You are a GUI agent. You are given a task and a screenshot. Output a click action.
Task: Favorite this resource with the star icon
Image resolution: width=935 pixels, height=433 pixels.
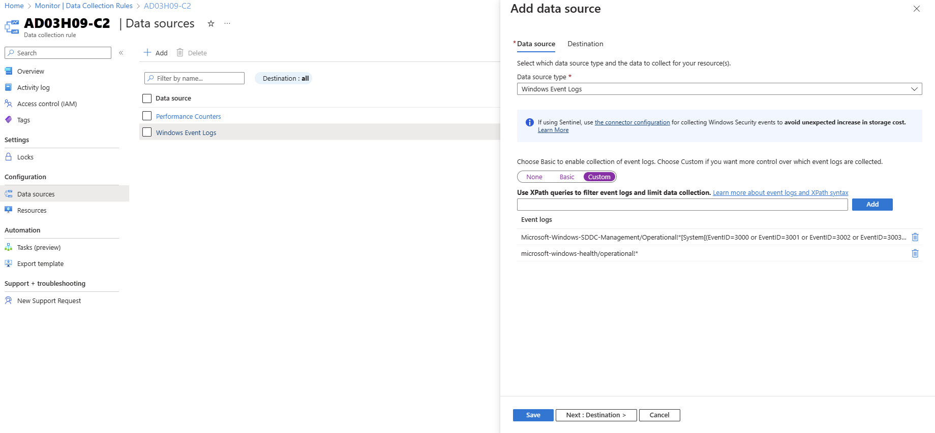pyautogui.click(x=211, y=23)
